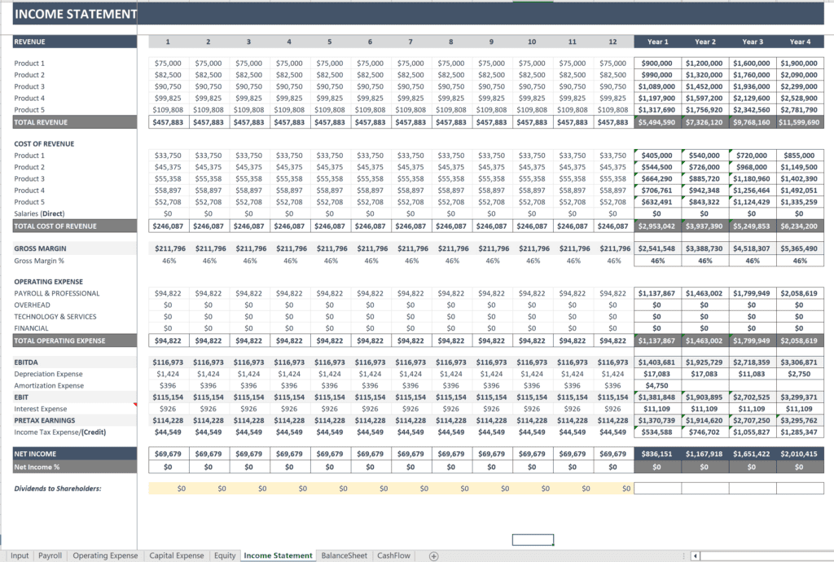The width and height of the screenshot is (834, 562).
Task: Select the Dividends to Shareholders label
Action: pyautogui.click(x=58, y=489)
